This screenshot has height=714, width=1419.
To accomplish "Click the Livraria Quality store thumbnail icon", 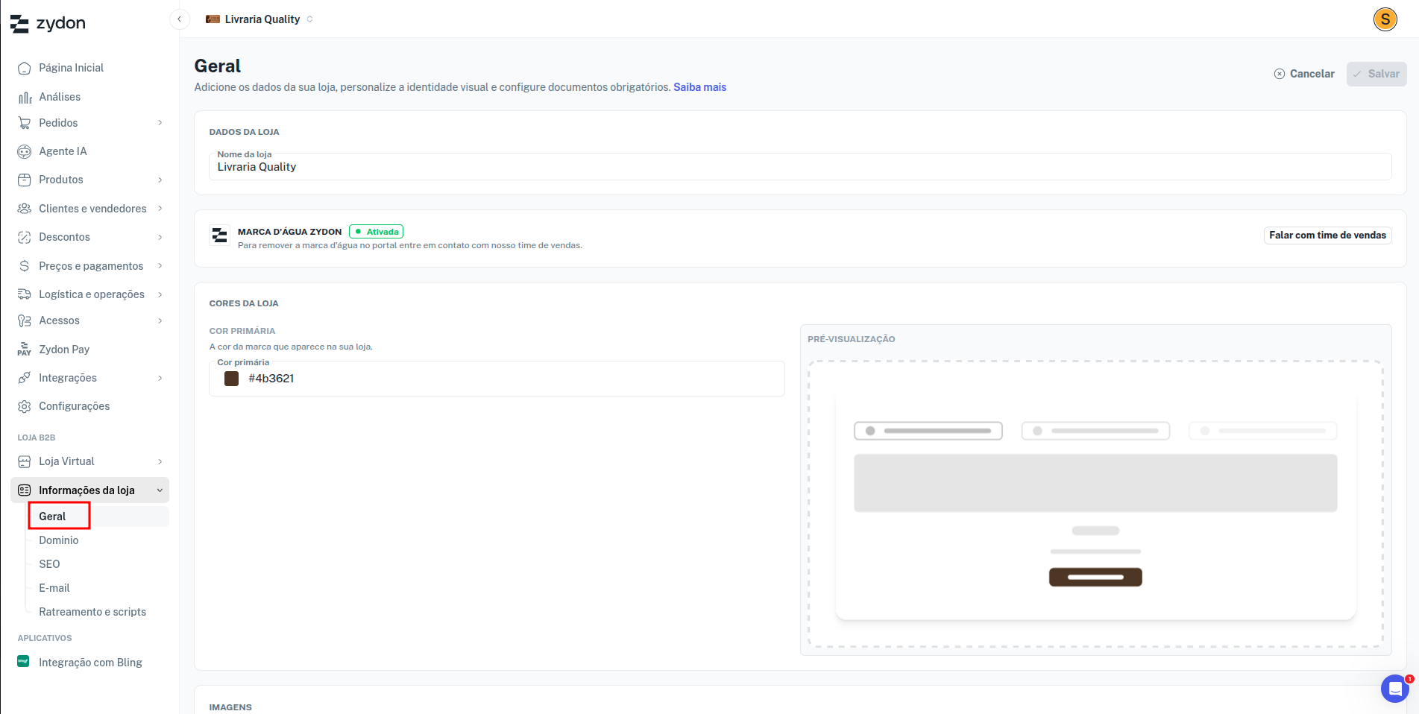I will coord(213,19).
